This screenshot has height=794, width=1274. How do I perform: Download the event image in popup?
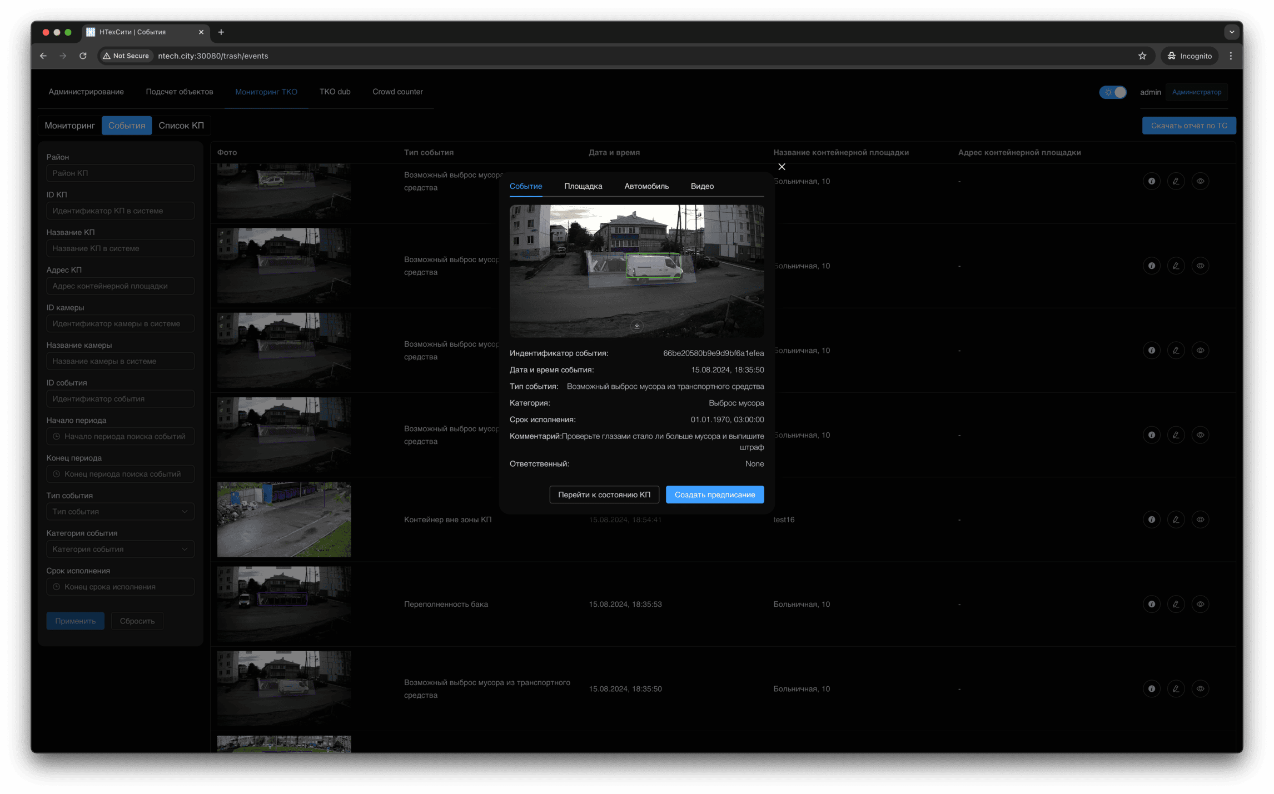[x=636, y=326]
